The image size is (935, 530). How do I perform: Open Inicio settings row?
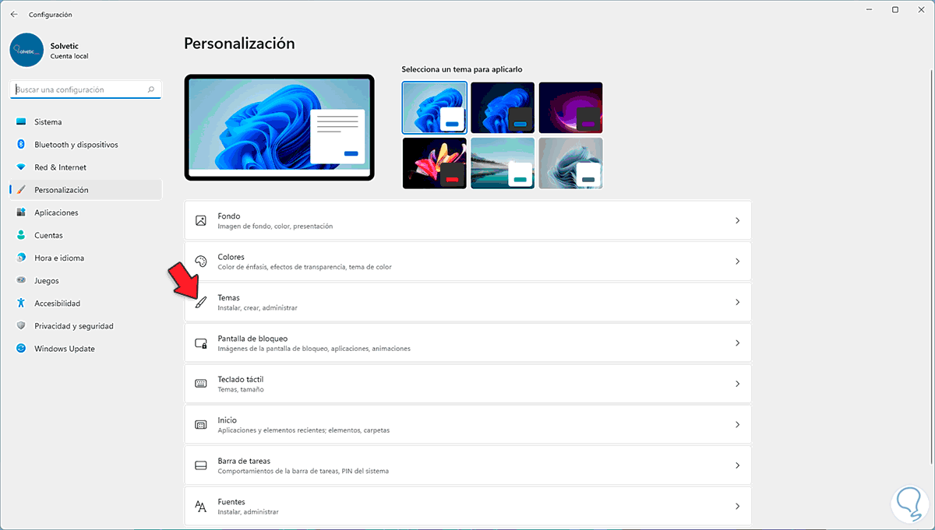(x=467, y=425)
